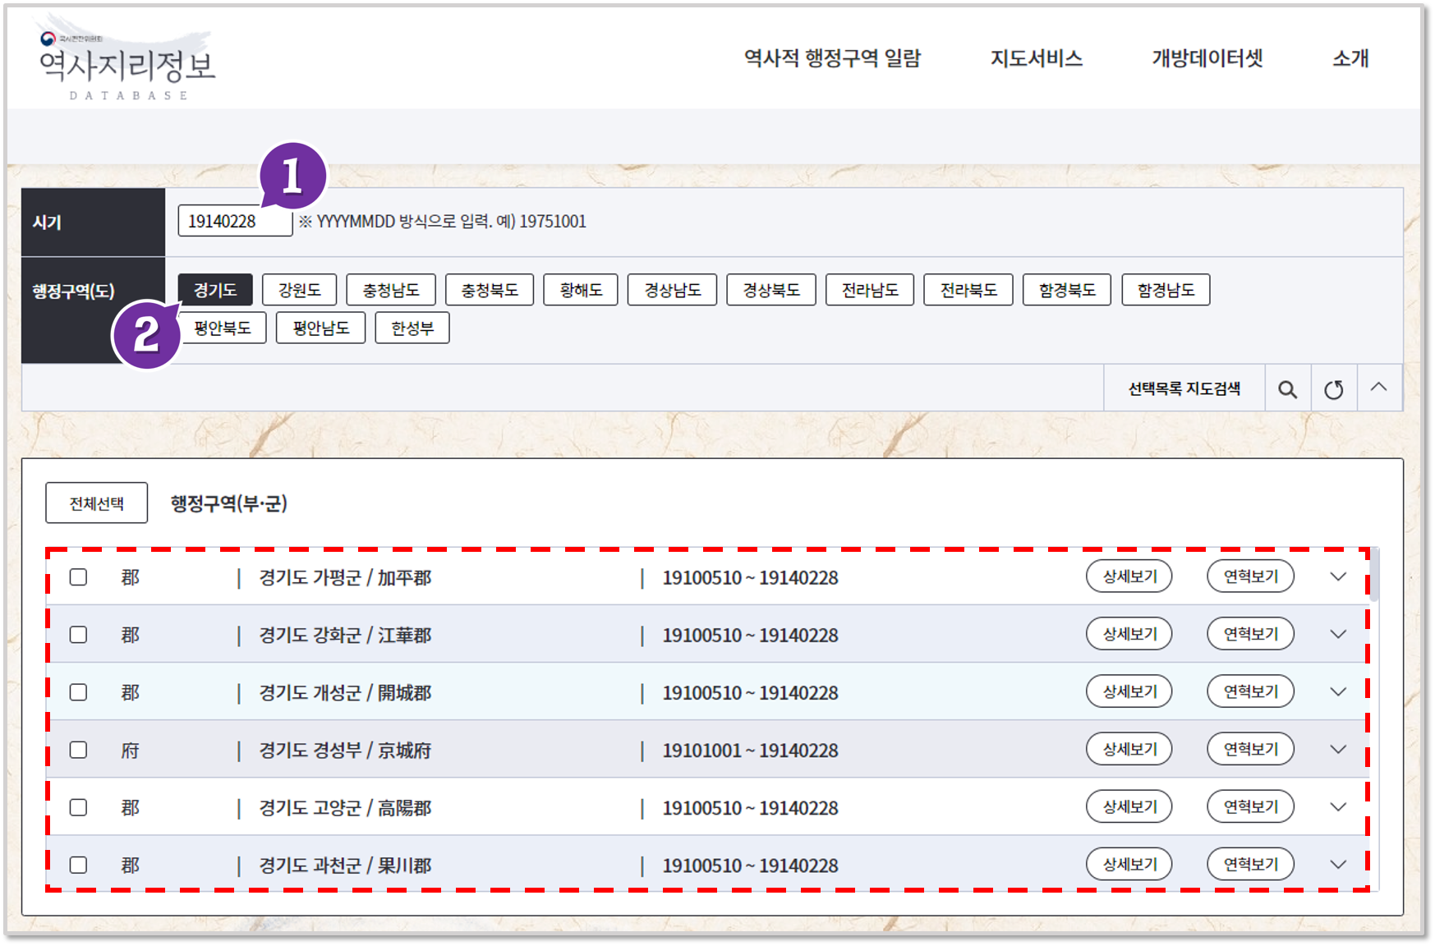Check the 경성부 row checkbox
This screenshot has height=946, width=1435.
pos(78,750)
